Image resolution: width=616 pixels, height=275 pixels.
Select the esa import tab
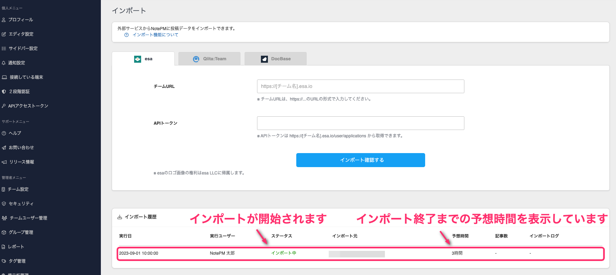point(143,59)
